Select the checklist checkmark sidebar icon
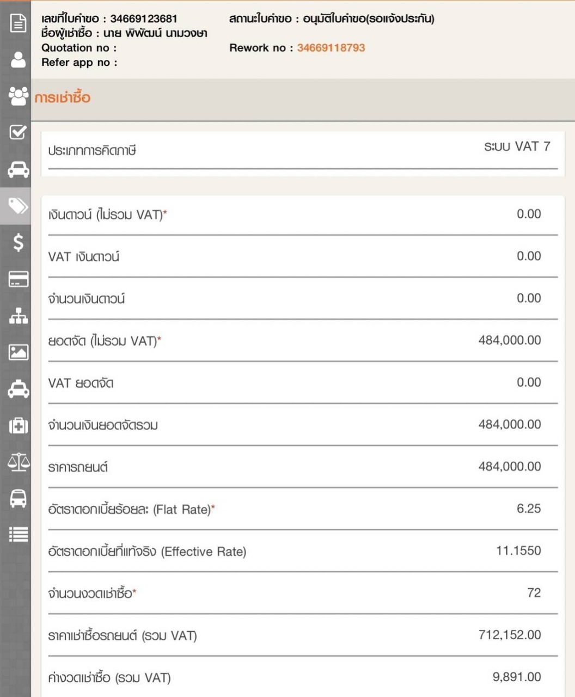 click(18, 132)
